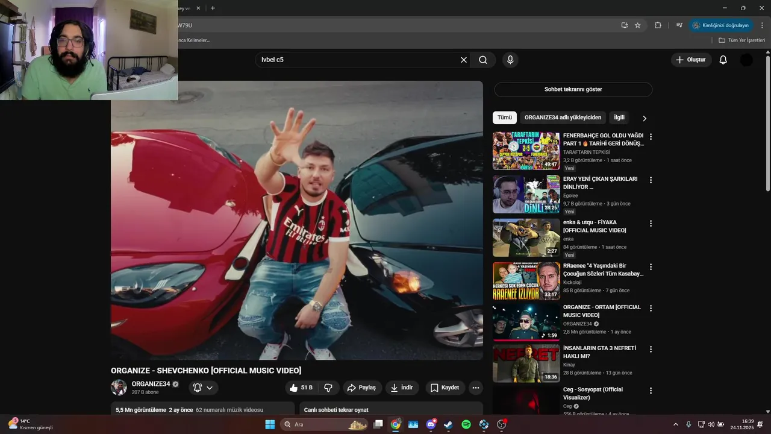This screenshot has width=771, height=434.
Task: Open Eray Yeni Çıkan Şarkıları thumbnail
Action: [x=526, y=194]
